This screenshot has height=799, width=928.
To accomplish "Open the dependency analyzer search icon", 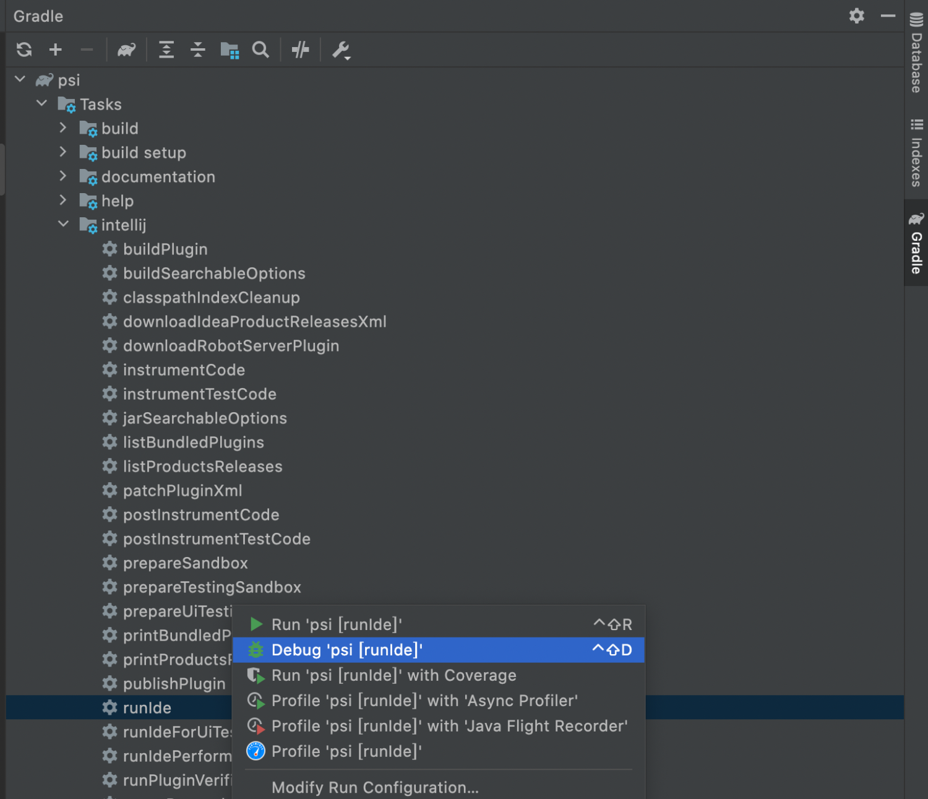I will 260,50.
